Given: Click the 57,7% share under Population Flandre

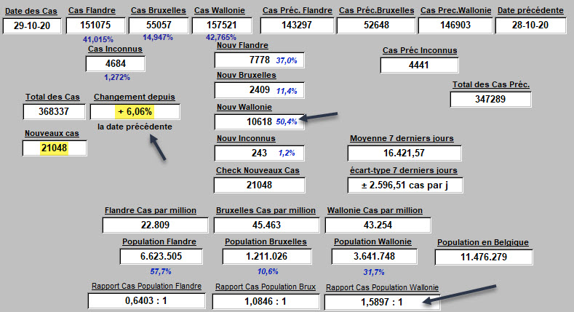Looking at the screenshot, I should [161, 271].
